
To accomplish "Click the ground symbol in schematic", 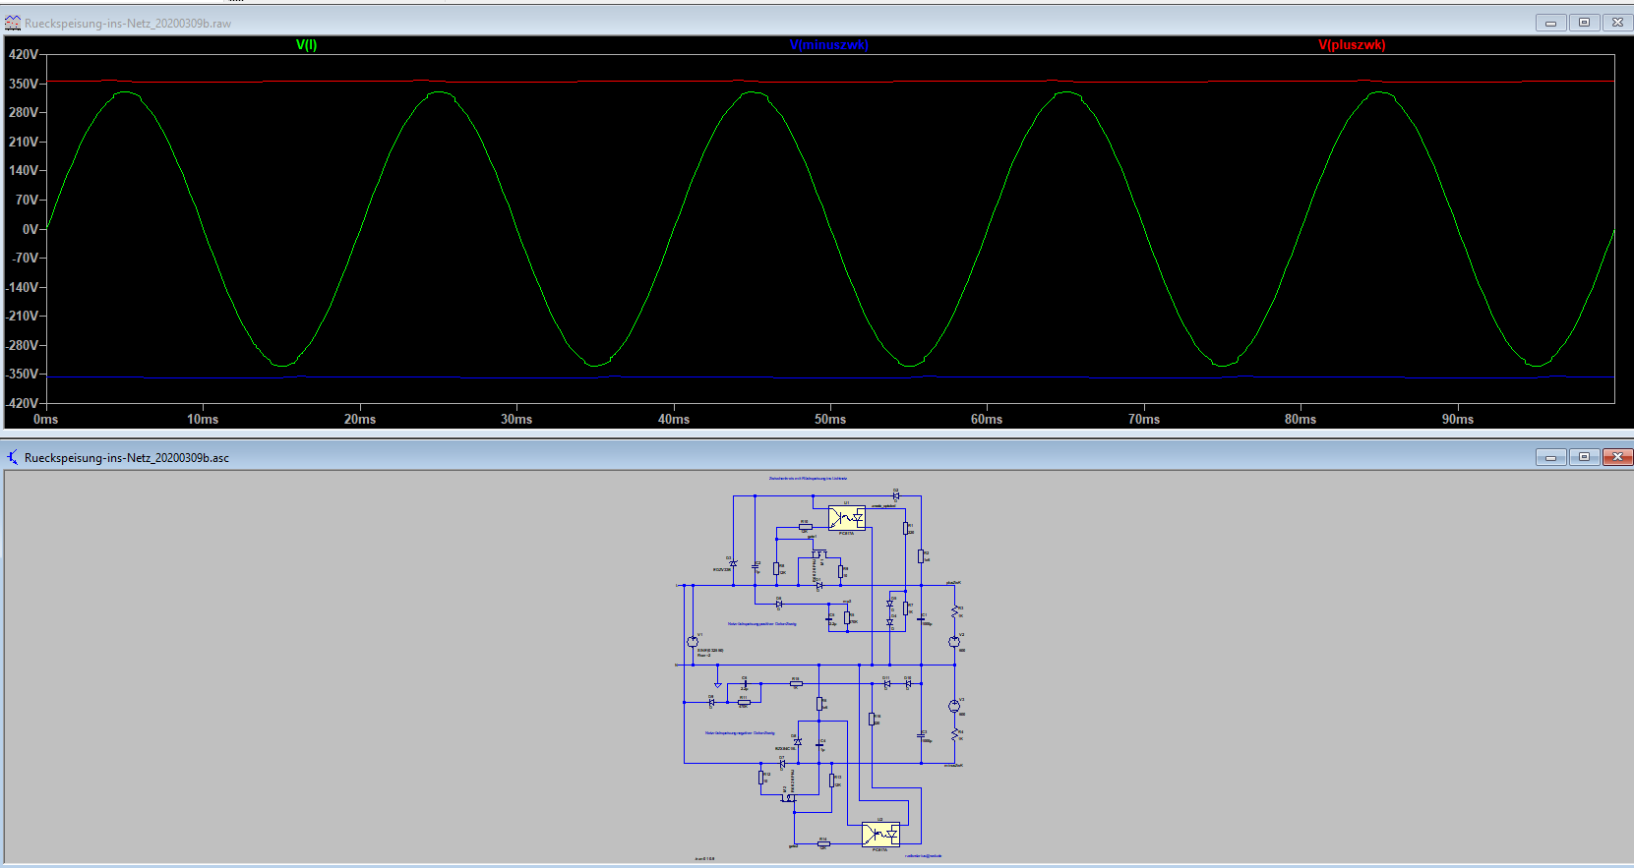I will coord(717,685).
